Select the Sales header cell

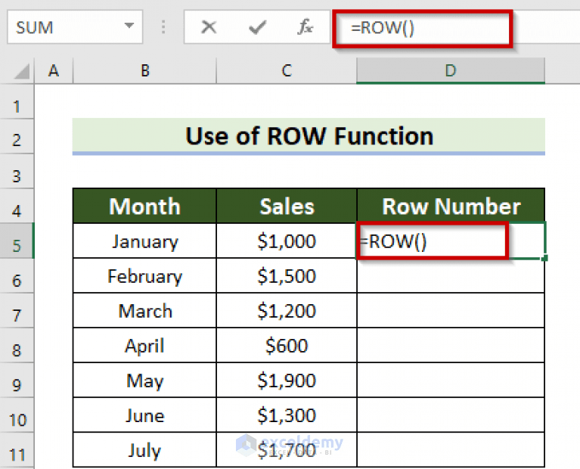287,206
